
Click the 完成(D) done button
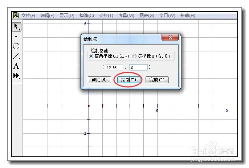click(x=157, y=80)
